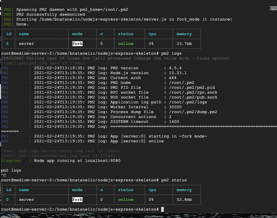277x218 pixels.
Task: Click the 'fork' badge in the bottom status table
Action: point(77,199)
